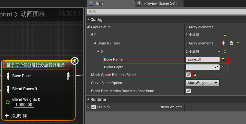Click the Details tab magnifier icon

click(x=91, y=4)
